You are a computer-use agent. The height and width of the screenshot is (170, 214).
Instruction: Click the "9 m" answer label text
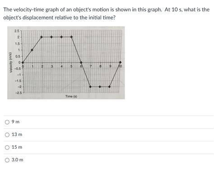point(15,121)
